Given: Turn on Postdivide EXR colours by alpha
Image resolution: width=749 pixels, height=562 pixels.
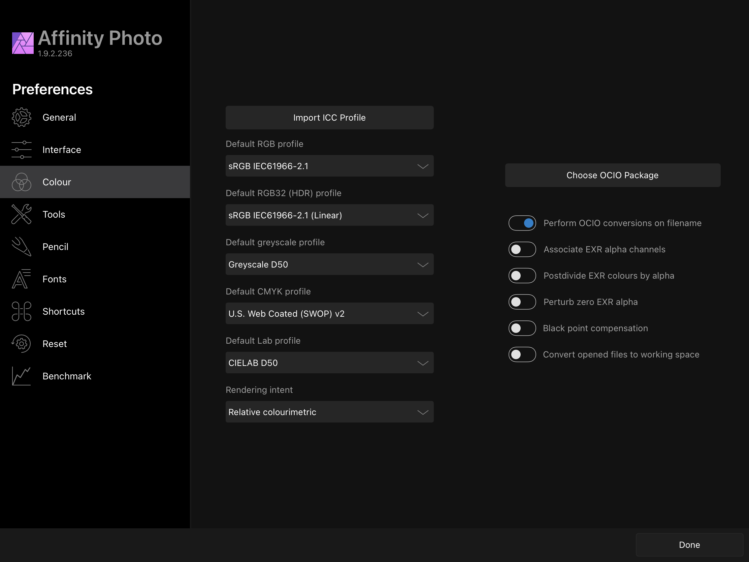Looking at the screenshot, I should [x=522, y=275].
